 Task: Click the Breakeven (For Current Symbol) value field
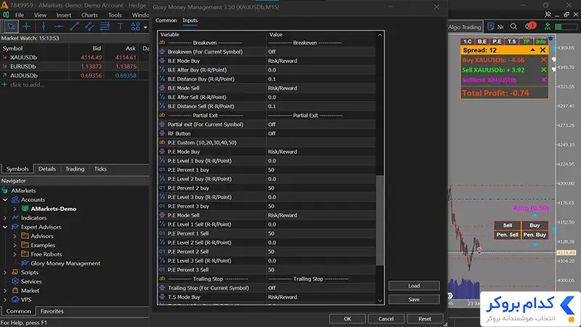tap(321, 52)
